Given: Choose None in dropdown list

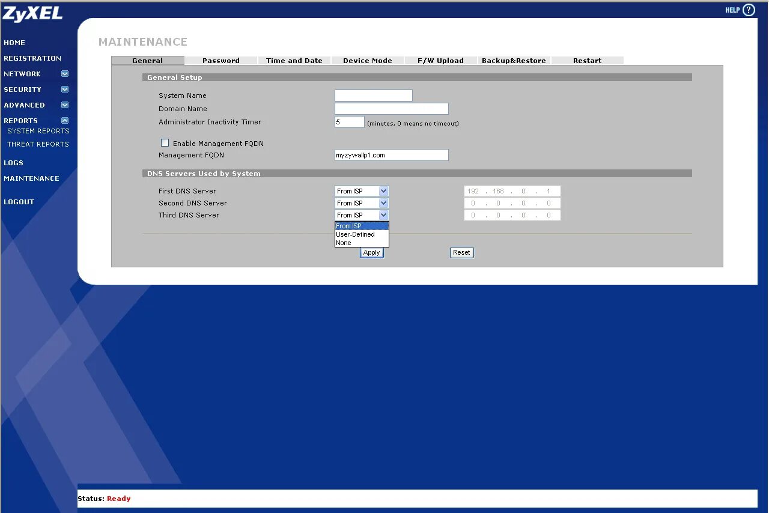Looking at the screenshot, I should (362, 243).
